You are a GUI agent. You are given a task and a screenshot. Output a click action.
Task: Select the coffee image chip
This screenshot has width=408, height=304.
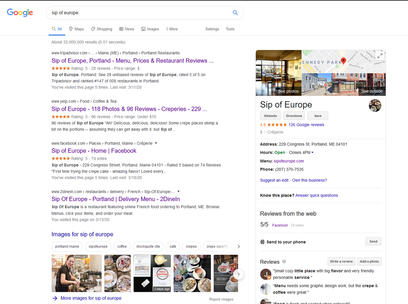[122, 246]
